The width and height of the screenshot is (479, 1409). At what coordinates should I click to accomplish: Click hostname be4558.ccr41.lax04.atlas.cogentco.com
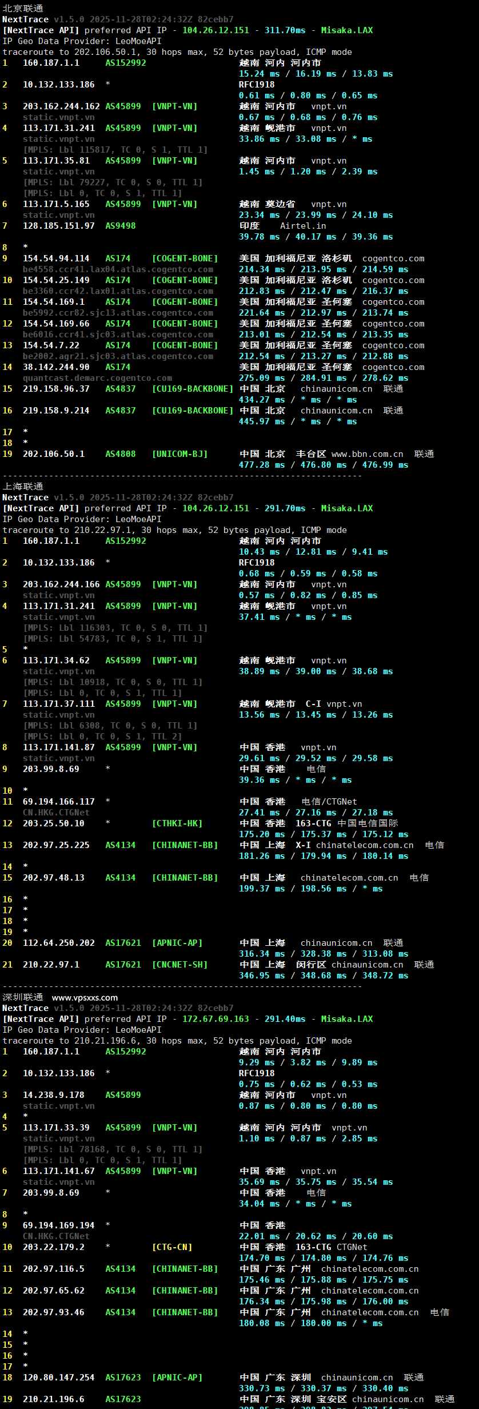tap(118, 269)
